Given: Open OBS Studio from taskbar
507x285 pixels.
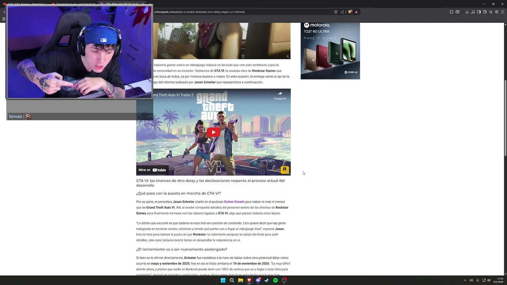Looking at the screenshot, I should 284,280.
